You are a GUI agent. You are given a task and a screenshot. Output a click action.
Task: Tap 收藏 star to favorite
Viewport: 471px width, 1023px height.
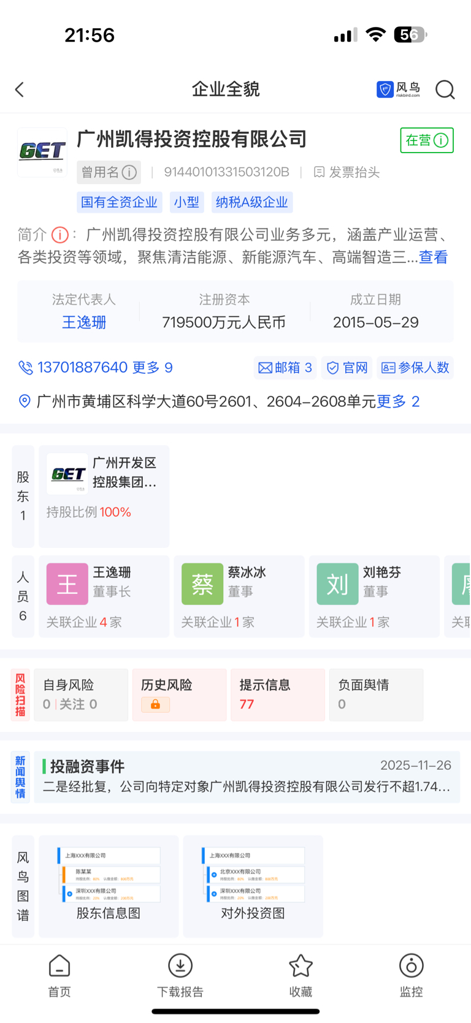click(x=301, y=976)
